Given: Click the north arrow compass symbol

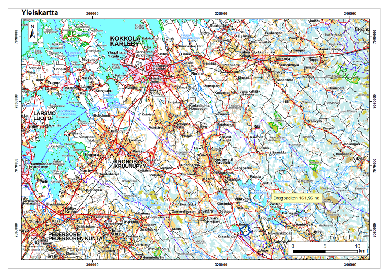Looking at the screenshot, I should (33, 31).
